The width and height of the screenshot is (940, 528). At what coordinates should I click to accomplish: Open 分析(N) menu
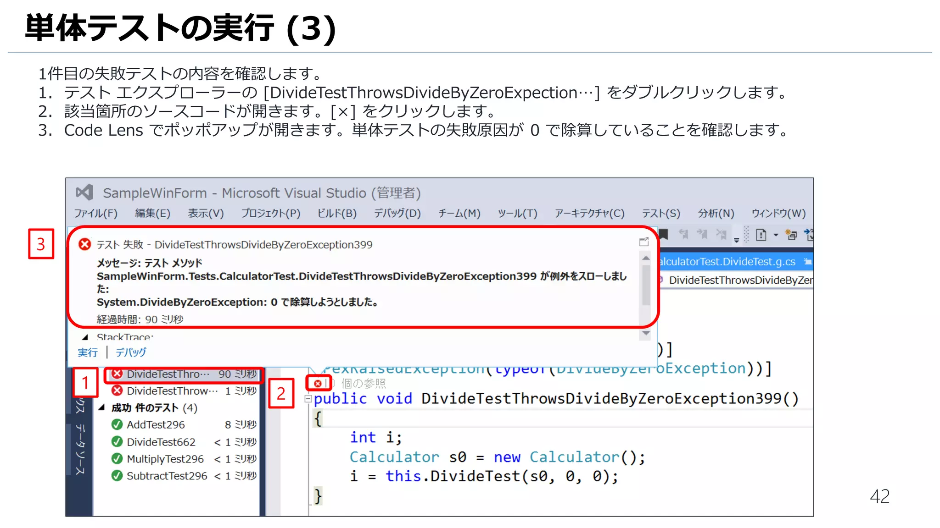click(x=716, y=213)
